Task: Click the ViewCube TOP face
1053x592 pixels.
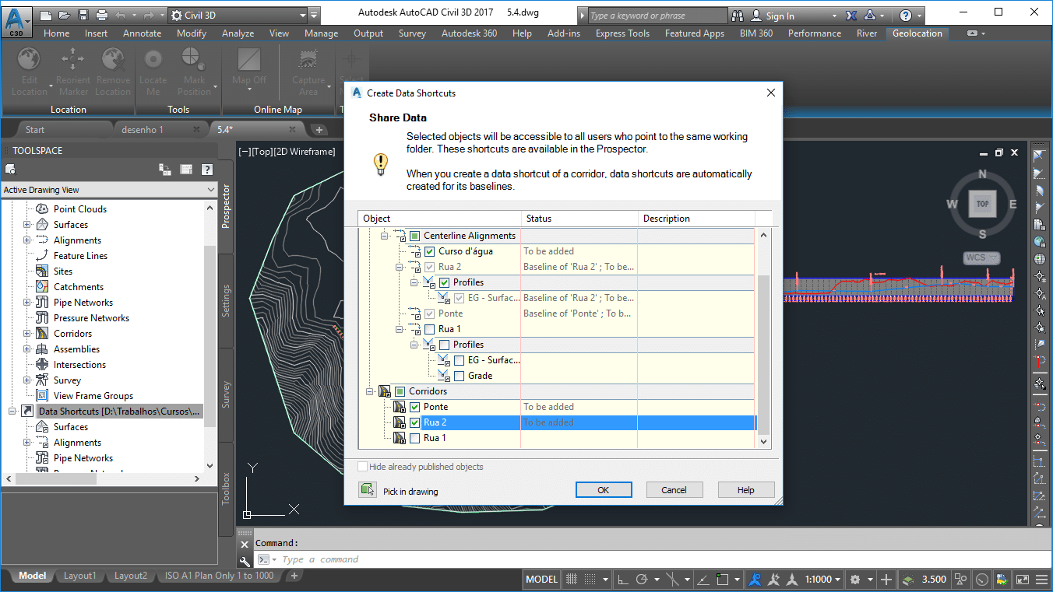Action: coord(982,205)
